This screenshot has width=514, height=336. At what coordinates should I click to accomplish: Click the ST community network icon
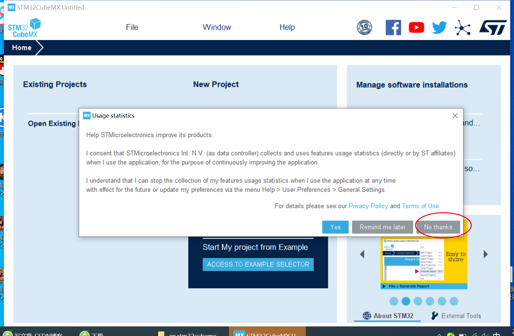click(462, 28)
